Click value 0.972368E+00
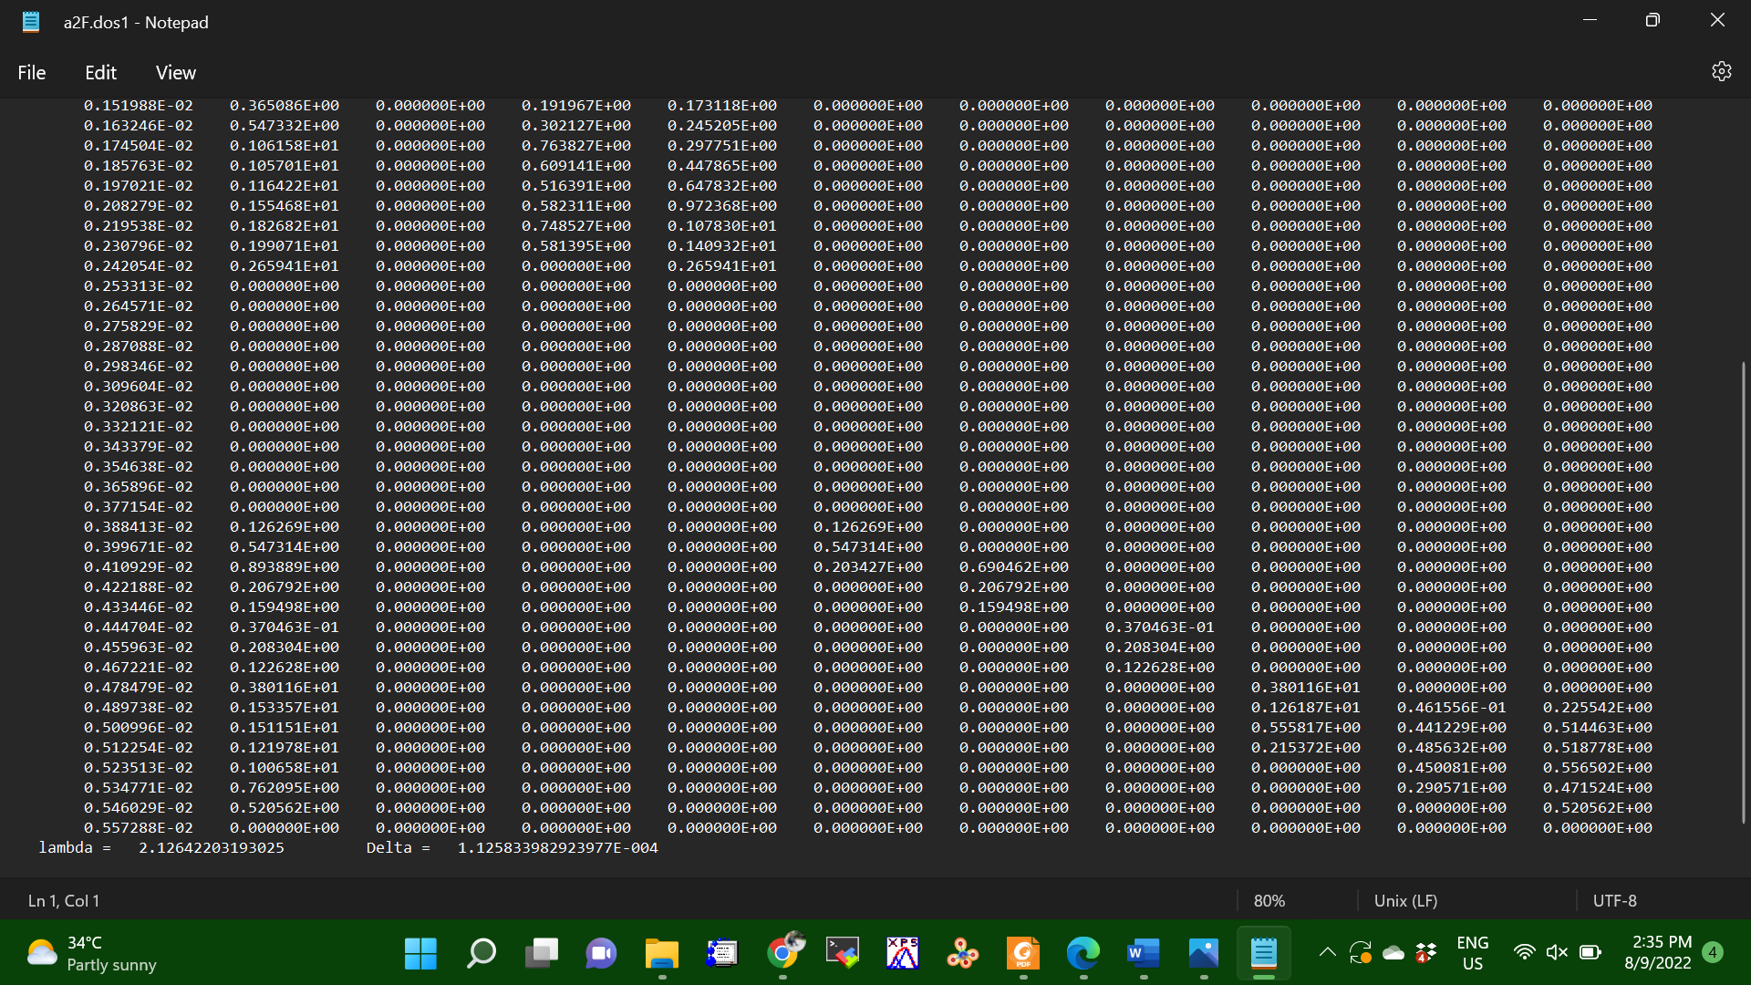 (x=722, y=206)
